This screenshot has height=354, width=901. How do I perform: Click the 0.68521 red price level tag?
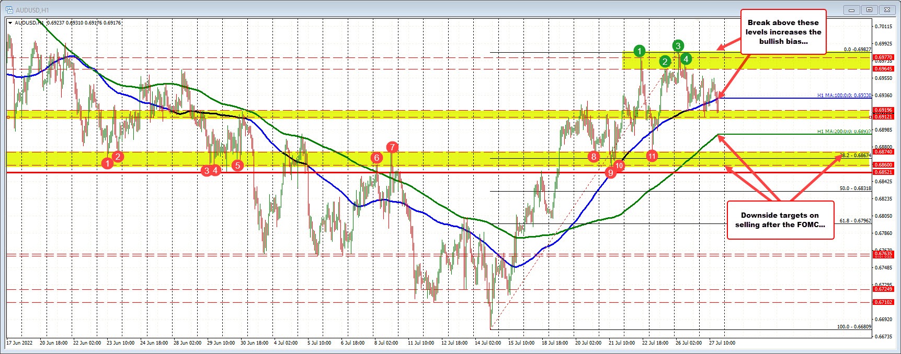click(883, 172)
